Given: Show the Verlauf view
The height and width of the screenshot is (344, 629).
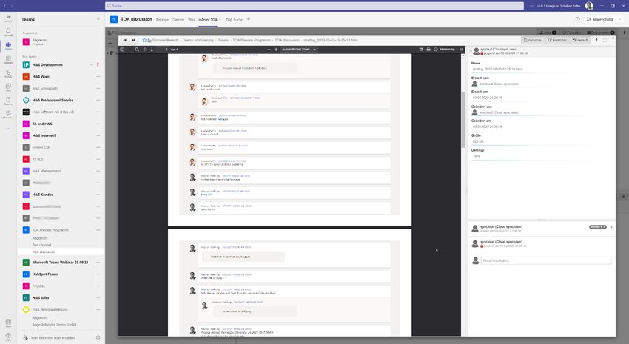Looking at the screenshot, I should click(579, 40).
